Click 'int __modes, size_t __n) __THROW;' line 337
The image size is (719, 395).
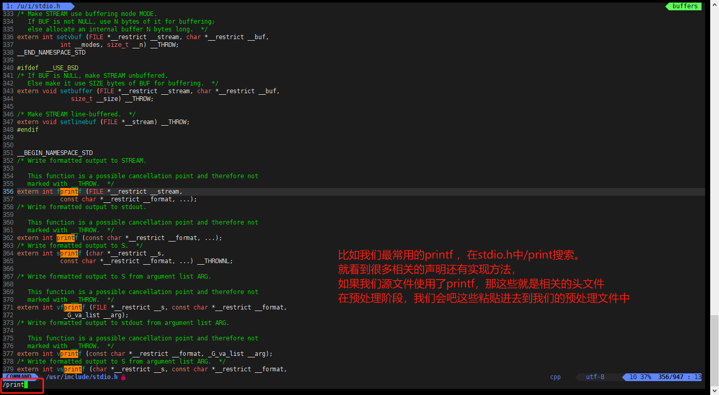click(x=119, y=45)
